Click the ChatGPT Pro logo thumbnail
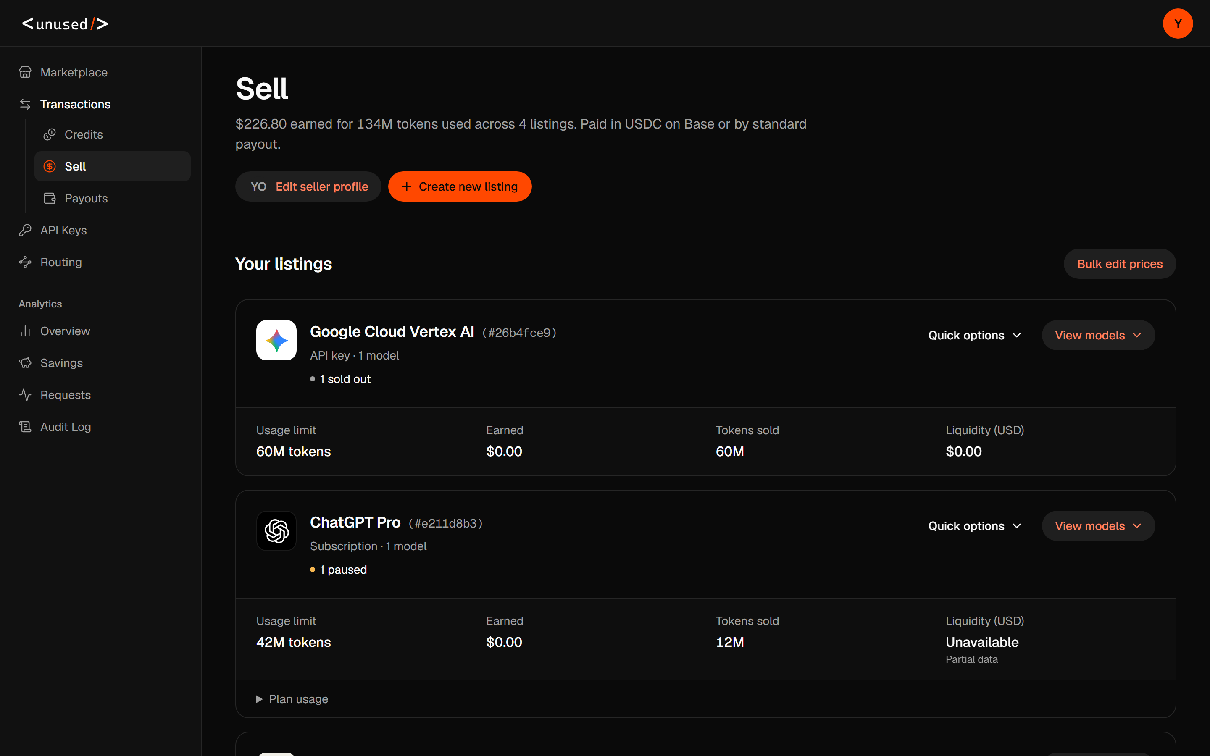This screenshot has height=756, width=1210. [x=276, y=530]
